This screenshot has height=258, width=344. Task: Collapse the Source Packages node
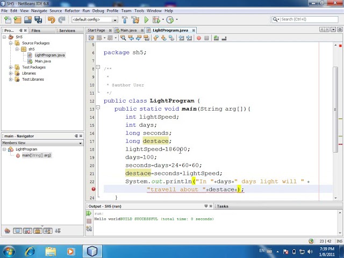point(11,43)
